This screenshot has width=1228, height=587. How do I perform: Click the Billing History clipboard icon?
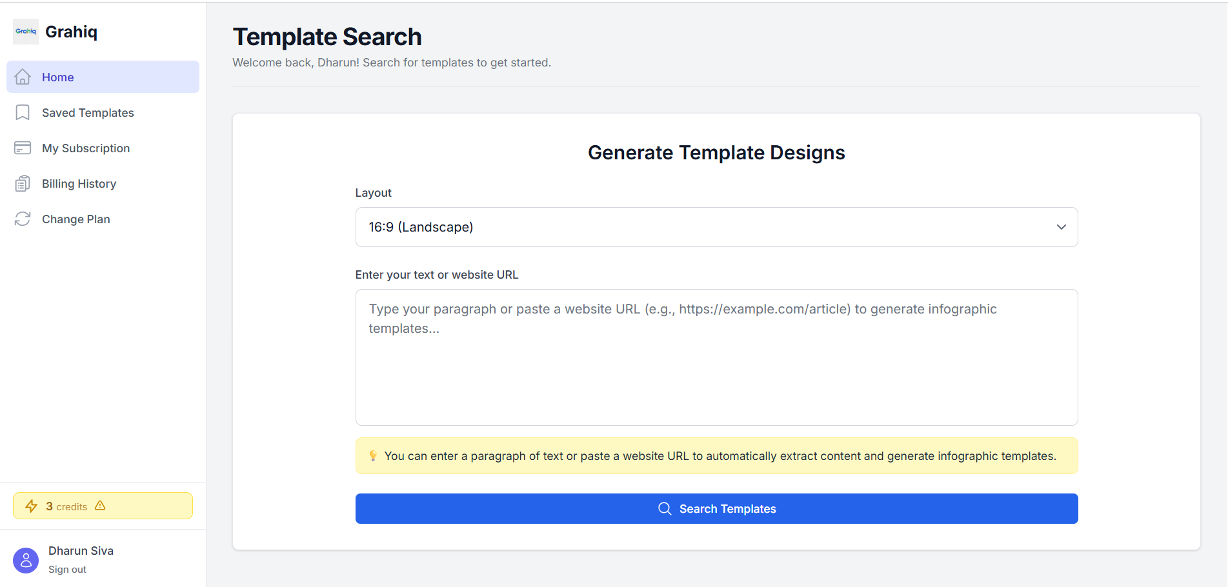click(x=23, y=184)
